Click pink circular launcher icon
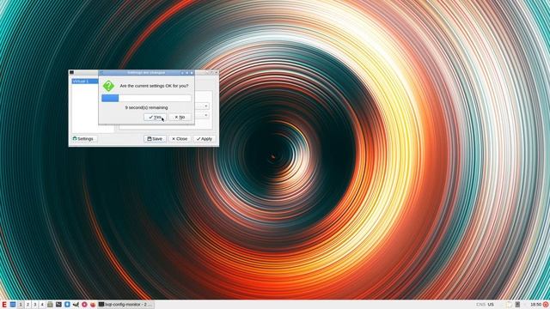Viewport: 550px width, 309px height. pos(84,305)
